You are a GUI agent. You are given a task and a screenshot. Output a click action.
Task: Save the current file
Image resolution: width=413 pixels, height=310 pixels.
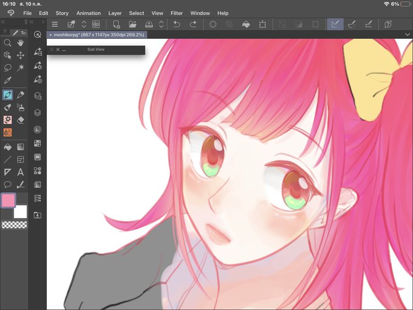tap(149, 24)
